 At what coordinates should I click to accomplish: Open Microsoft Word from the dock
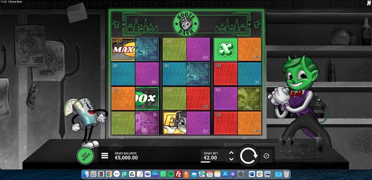tap(252, 174)
